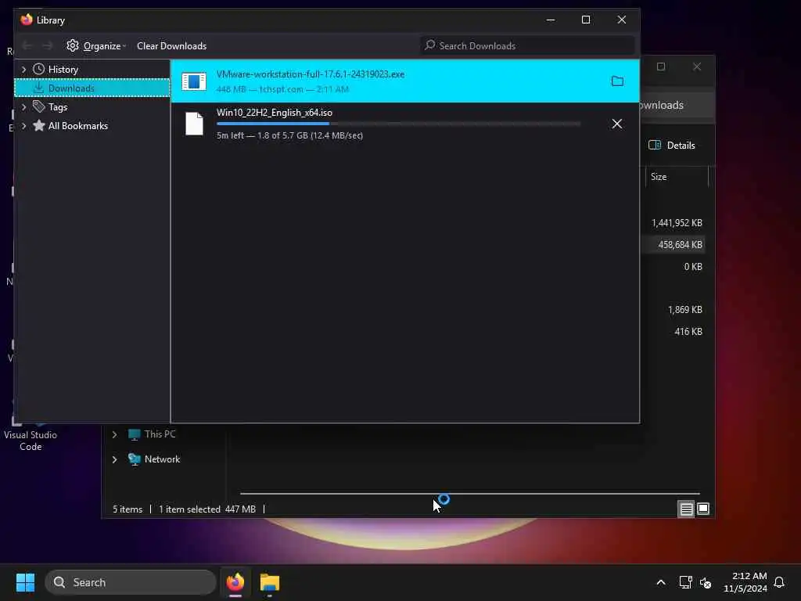Viewport: 801px width, 601px height.
Task: Show hidden system tray icons
Action: [x=660, y=582]
